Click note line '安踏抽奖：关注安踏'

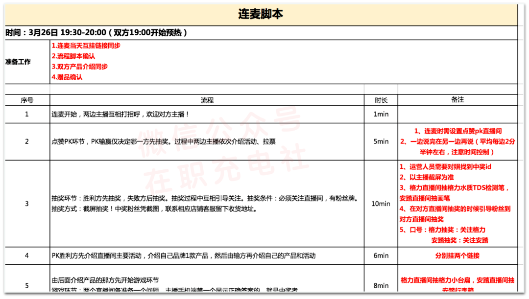[460, 240]
